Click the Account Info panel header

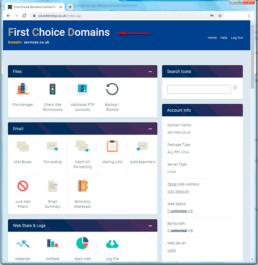pos(202,110)
